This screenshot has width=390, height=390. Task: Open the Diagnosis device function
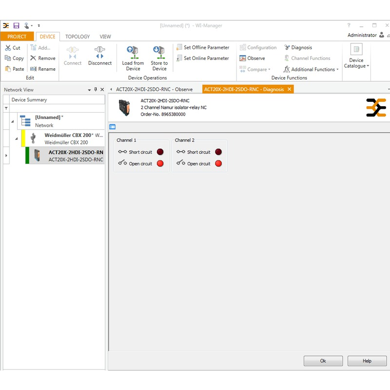coord(298,47)
